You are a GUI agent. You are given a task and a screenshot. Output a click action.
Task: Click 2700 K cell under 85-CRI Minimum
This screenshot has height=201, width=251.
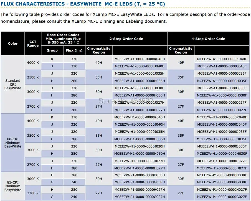coord(33,193)
